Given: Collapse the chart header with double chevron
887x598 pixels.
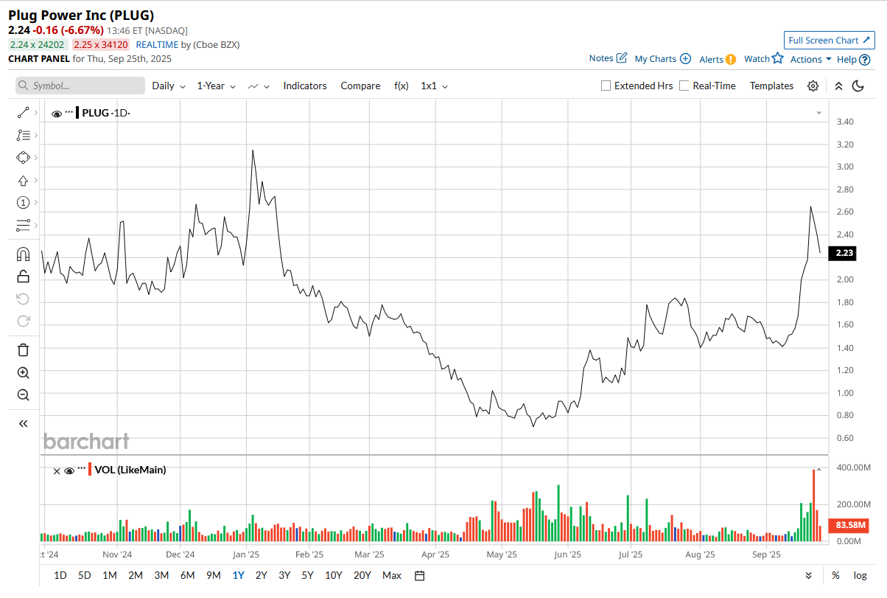Looking at the screenshot, I should 838,86.
